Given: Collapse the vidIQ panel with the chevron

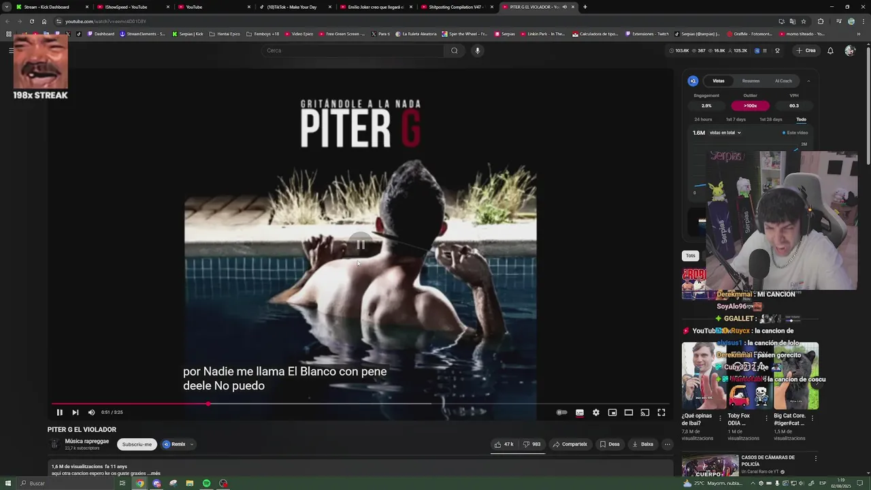Looking at the screenshot, I should [808, 81].
